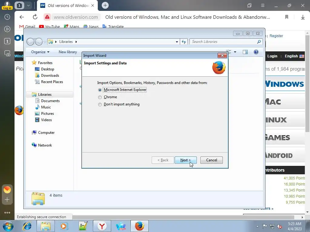Open the Gmail bookmark
Image resolution: width=310 pixels, height=232 pixels.
tap(27, 27)
